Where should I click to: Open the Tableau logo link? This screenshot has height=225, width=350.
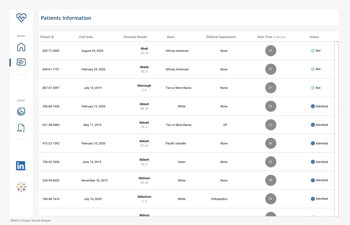pyautogui.click(x=21, y=187)
